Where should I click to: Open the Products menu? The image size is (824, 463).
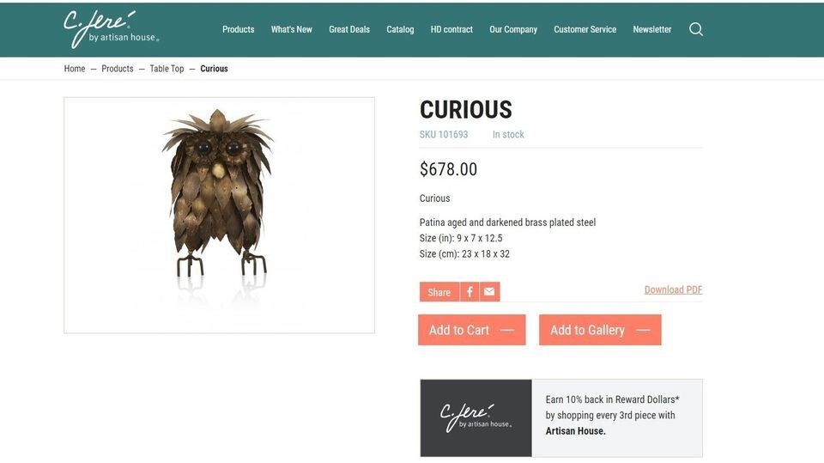tap(238, 29)
